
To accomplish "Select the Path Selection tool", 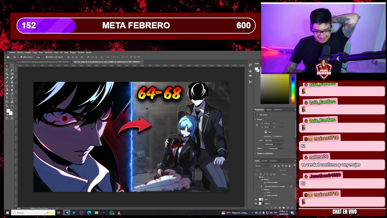I will [x=12, y=97].
